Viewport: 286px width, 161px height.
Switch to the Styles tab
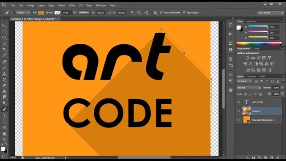pyautogui.click(x=257, y=49)
